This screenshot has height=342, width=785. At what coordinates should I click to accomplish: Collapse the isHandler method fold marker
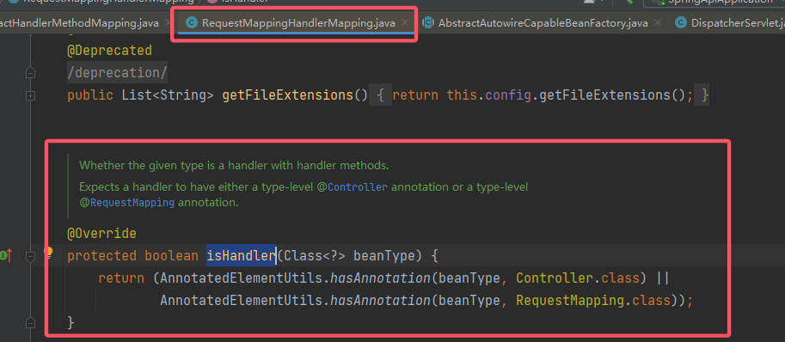[30, 256]
